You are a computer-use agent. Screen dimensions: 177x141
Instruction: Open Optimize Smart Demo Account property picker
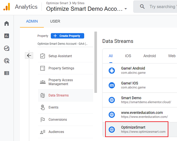pyautogui.click(x=86, y=9)
